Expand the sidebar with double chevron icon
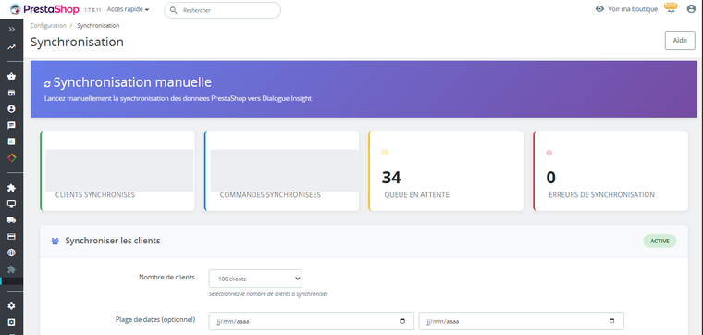The width and height of the screenshot is (703, 335). tap(12, 29)
